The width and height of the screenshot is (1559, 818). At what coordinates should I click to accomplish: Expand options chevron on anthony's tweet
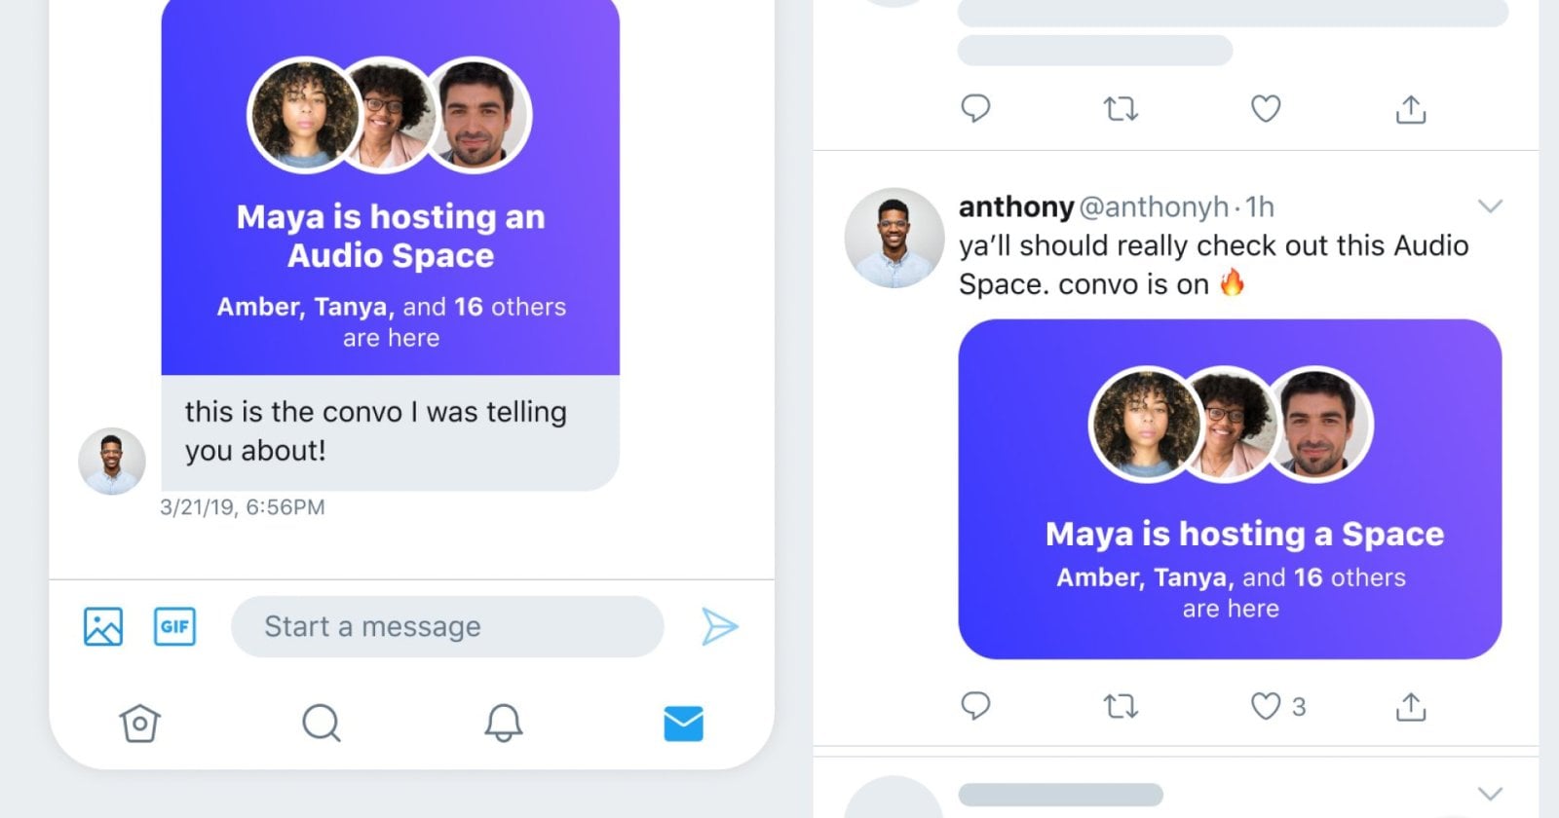(1490, 206)
